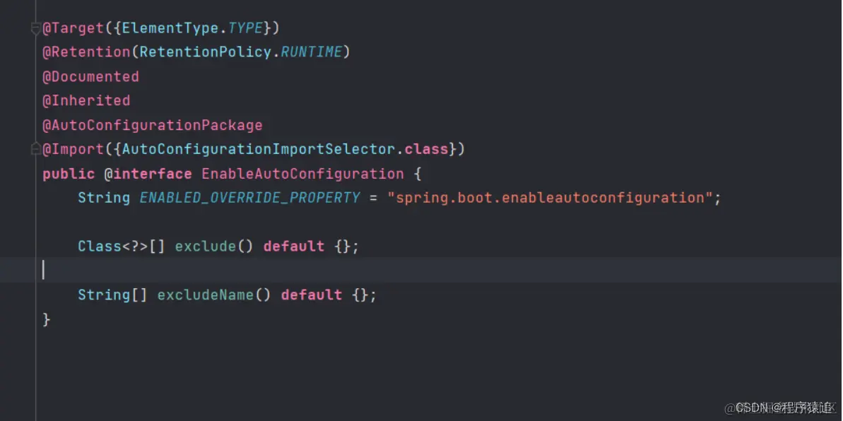This screenshot has height=421, width=843.
Task: Collapse fold marker beside @Target annotation
Action: [35, 29]
